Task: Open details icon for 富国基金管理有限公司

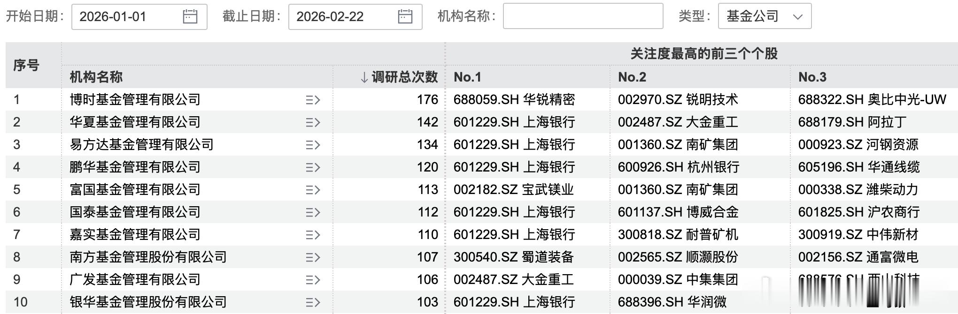Action: click(x=313, y=190)
